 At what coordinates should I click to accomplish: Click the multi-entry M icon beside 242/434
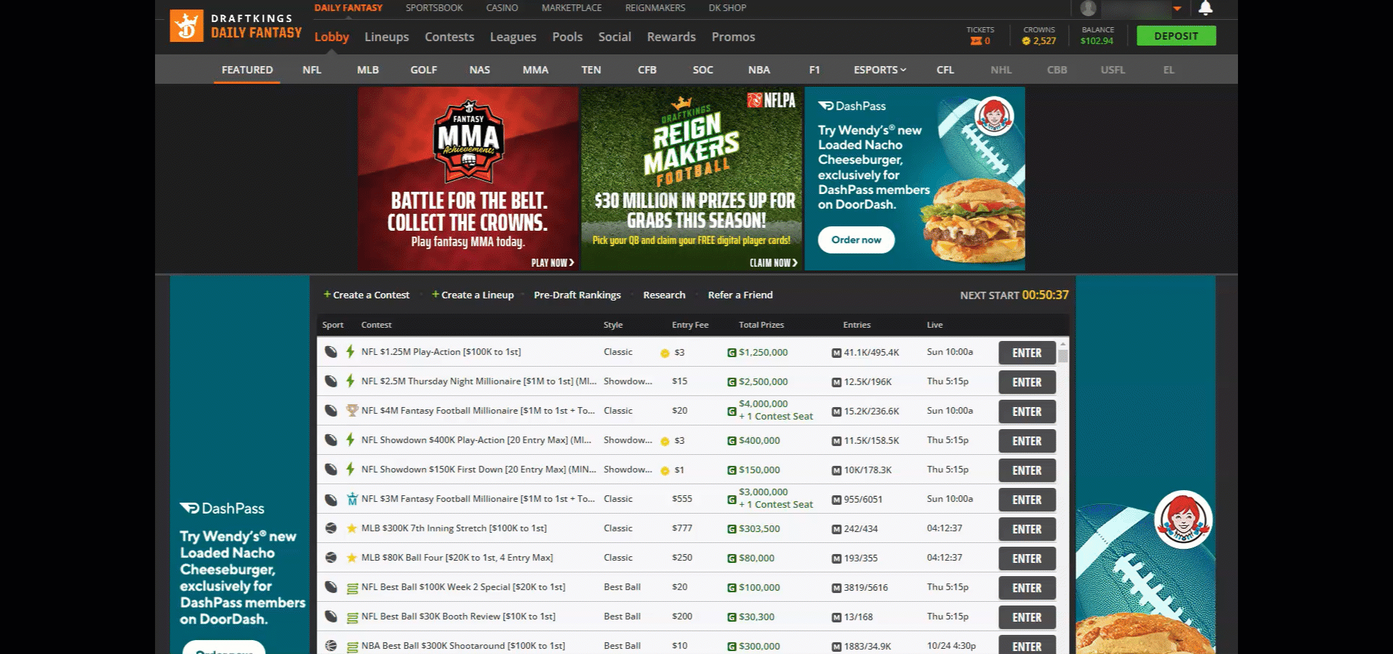pos(836,529)
